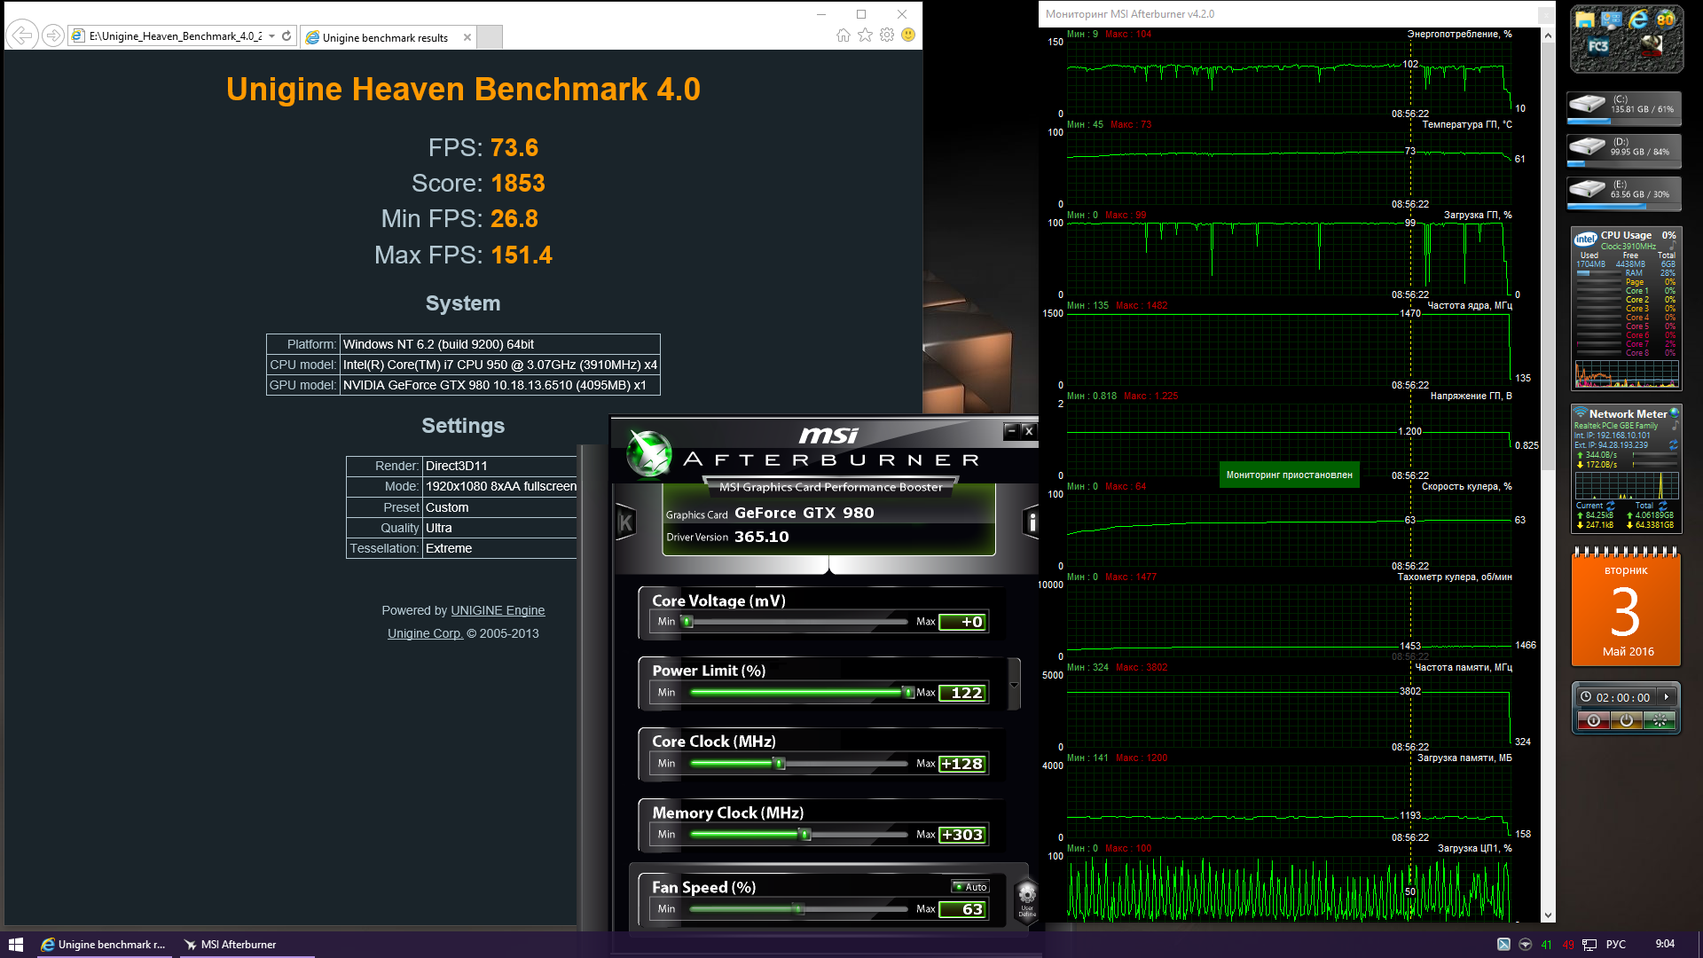The width and height of the screenshot is (1703, 958).
Task: Click the red shutdown button on timer gadget
Action: (x=1593, y=721)
